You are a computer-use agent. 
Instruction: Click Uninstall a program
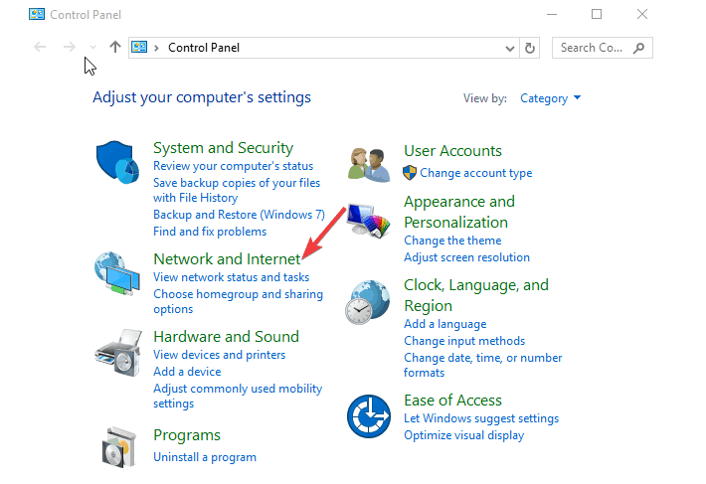pyautogui.click(x=205, y=457)
